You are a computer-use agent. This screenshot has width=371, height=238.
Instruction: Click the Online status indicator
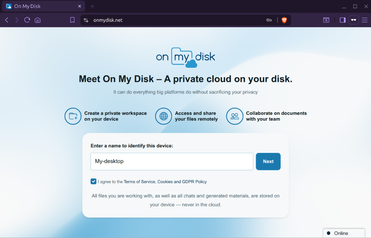click(x=344, y=233)
